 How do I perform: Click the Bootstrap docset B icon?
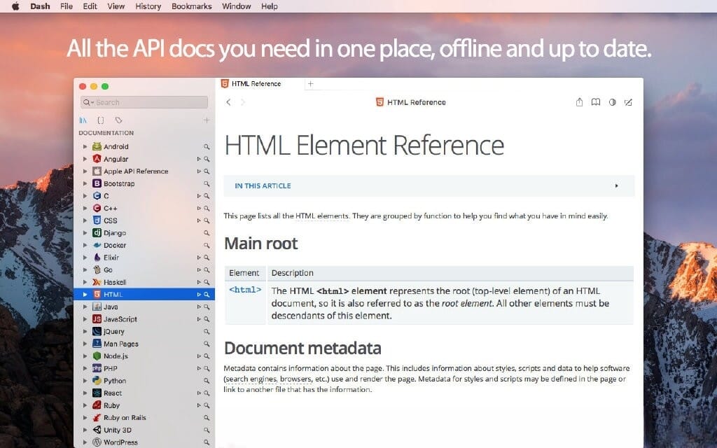(x=97, y=183)
